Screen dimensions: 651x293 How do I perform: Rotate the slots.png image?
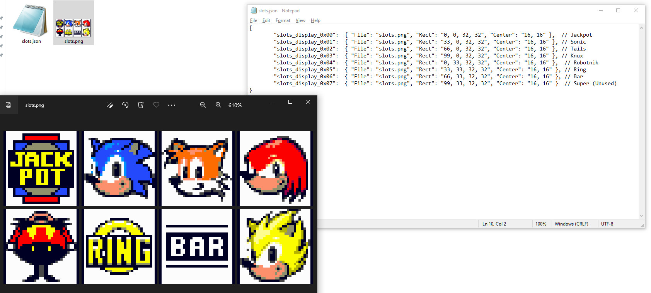click(x=125, y=105)
